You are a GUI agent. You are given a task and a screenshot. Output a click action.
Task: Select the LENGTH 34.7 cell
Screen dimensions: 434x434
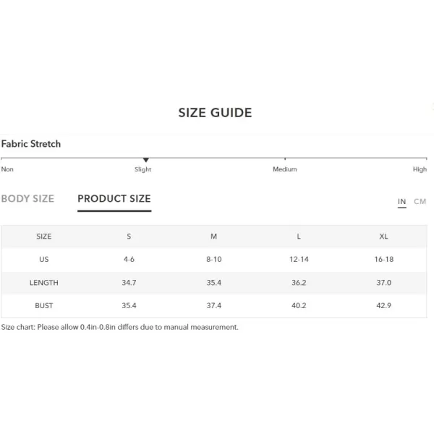(x=129, y=283)
